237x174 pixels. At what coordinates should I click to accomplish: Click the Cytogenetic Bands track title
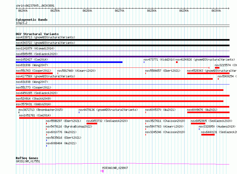pyautogui.click(x=32, y=20)
